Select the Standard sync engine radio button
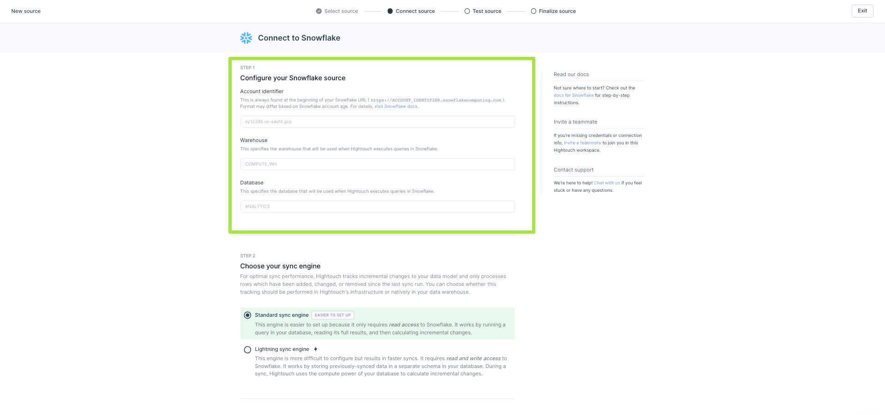This screenshot has width=885, height=415. click(x=247, y=315)
